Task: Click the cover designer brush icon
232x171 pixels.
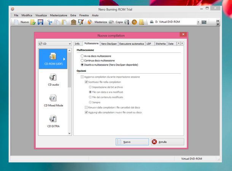Action: click(81, 22)
